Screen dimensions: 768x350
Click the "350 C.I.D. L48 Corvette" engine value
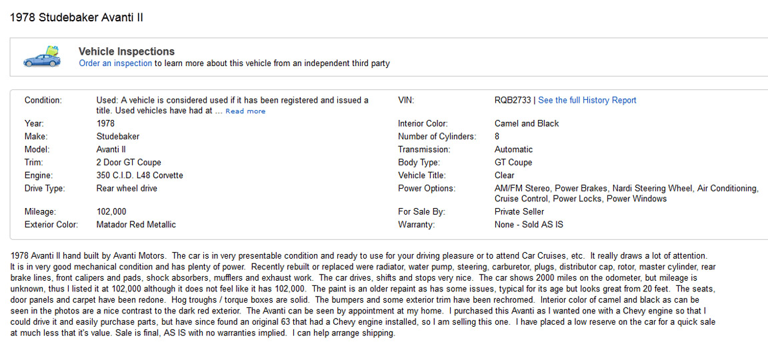[x=139, y=175]
